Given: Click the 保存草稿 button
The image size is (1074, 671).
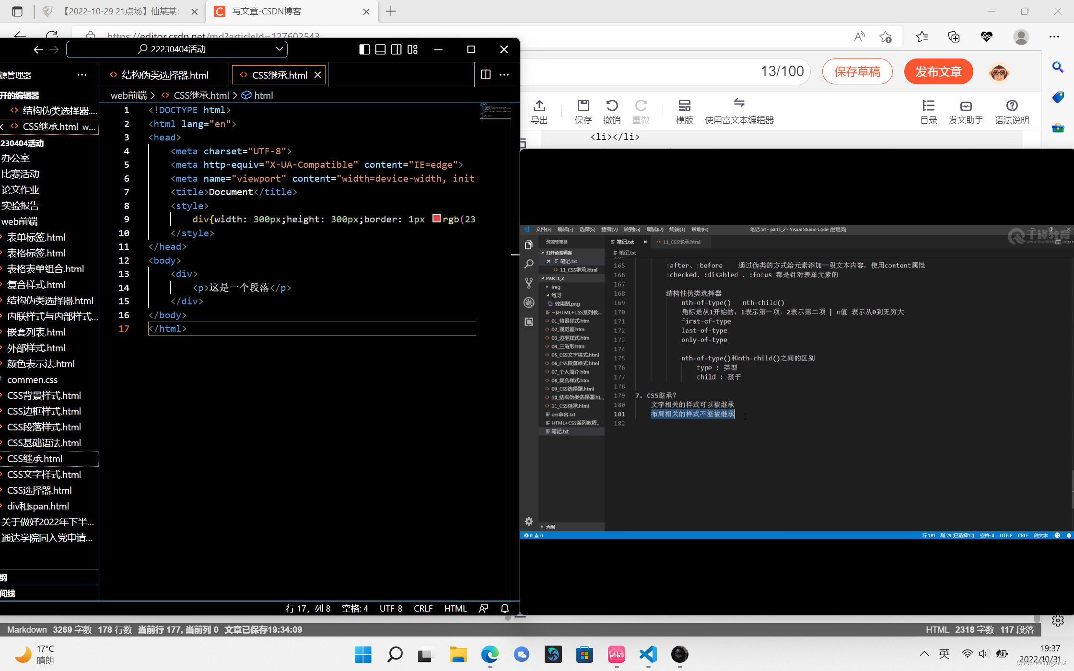Looking at the screenshot, I should click(x=857, y=71).
